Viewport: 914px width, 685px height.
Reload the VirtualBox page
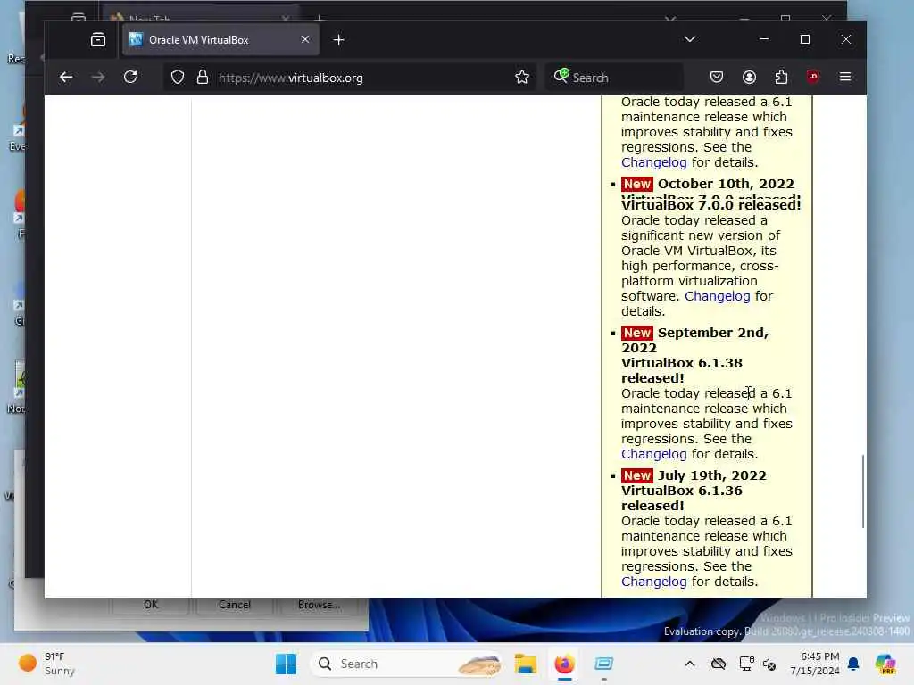coord(130,77)
